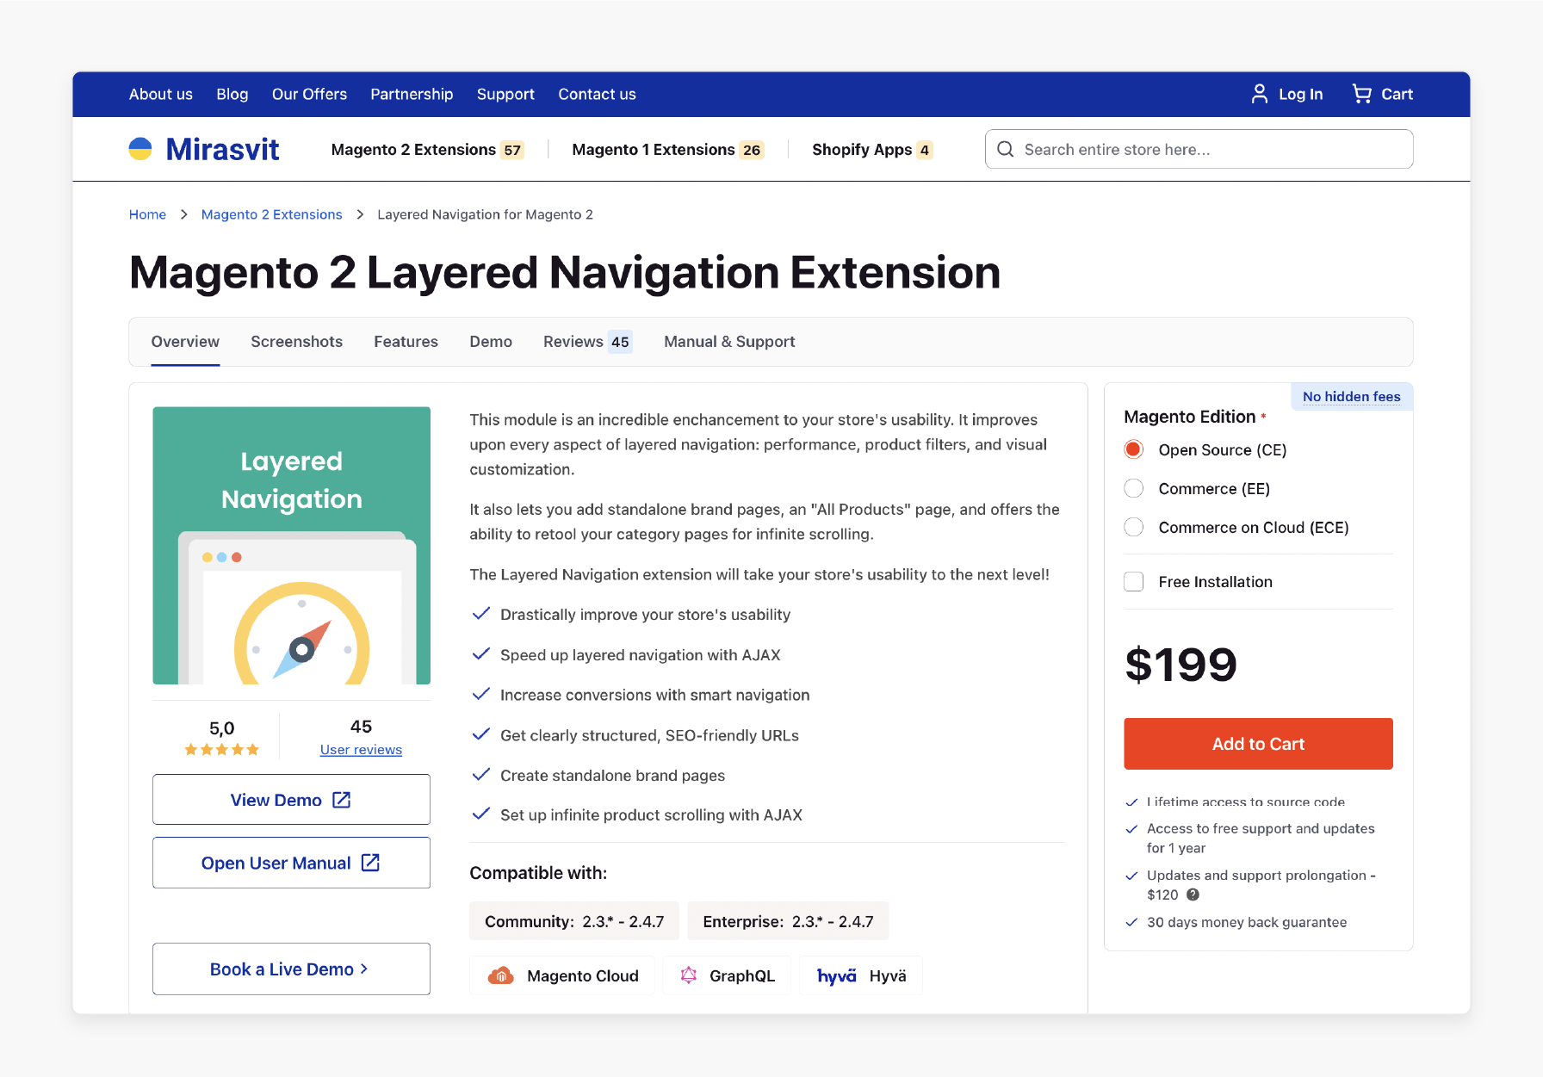Open About us in the top bar
Screen dimensions: 1543x1077
[161, 94]
